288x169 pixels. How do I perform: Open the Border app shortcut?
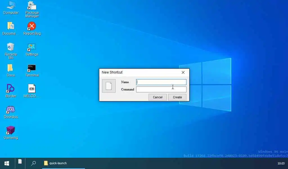click(11, 91)
